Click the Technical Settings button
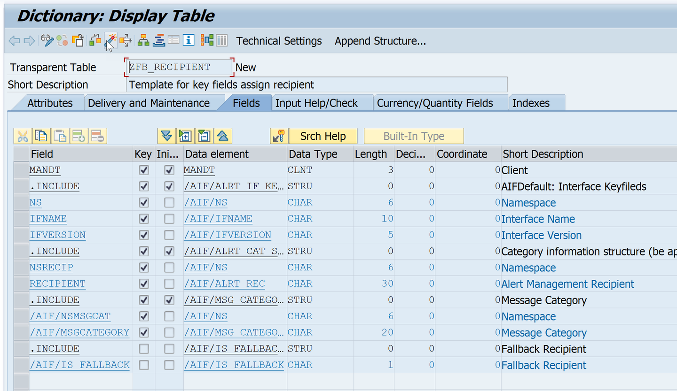Image resolution: width=677 pixels, height=391 pixels. [279, 41]
